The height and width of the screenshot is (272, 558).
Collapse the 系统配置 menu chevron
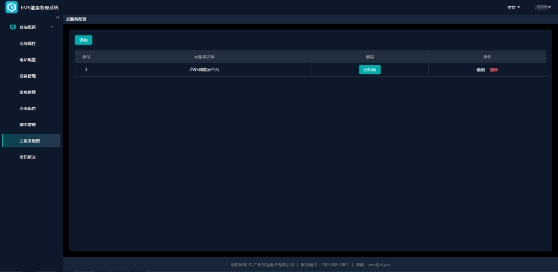[52, 27]
